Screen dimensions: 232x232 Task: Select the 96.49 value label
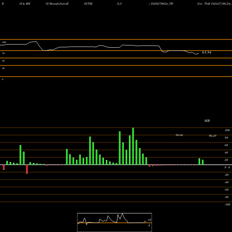[x=213, y=136]
